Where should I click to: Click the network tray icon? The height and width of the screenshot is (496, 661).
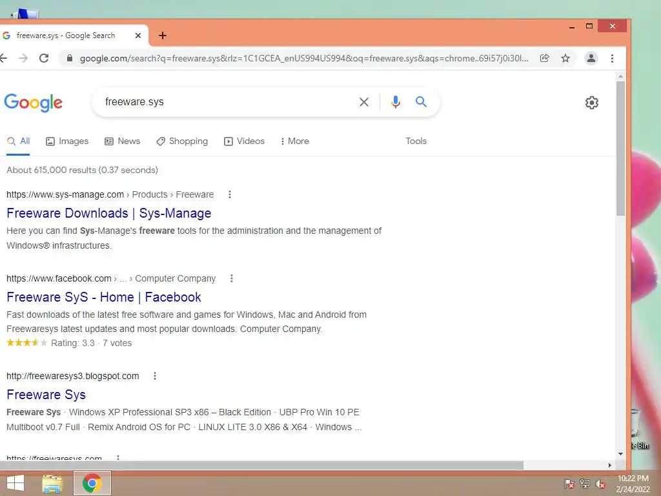click(585, 484)
